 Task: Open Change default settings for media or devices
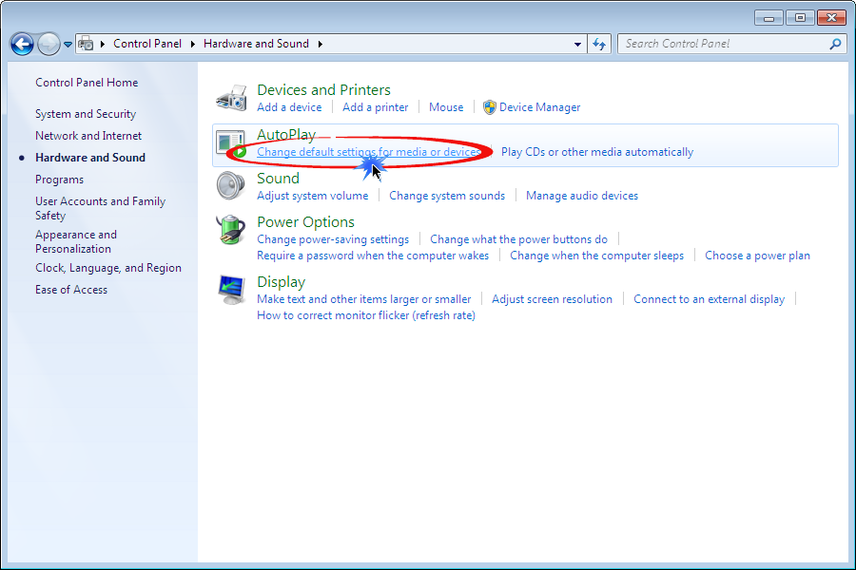[368, 152]
